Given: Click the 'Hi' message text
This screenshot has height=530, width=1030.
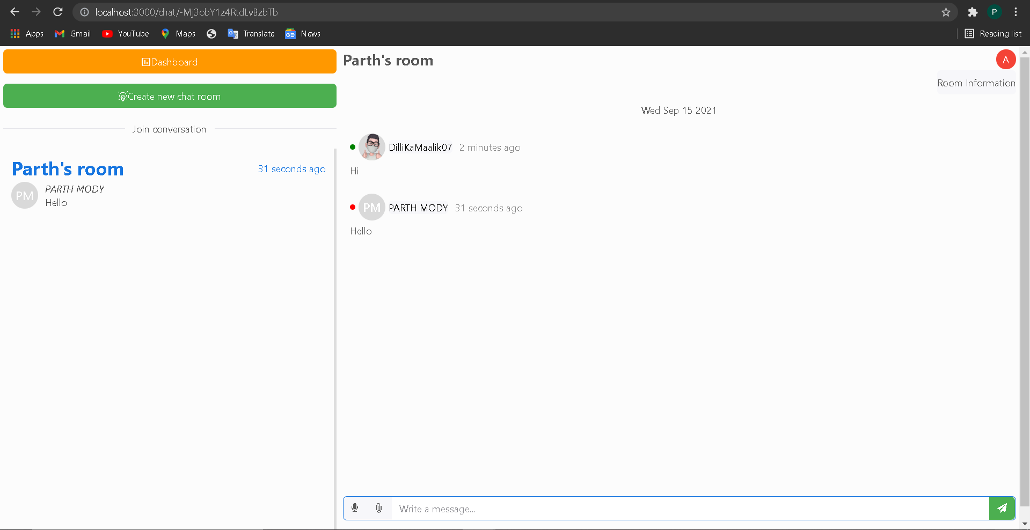Looking at the screenshot, I should tap(354, 171).
